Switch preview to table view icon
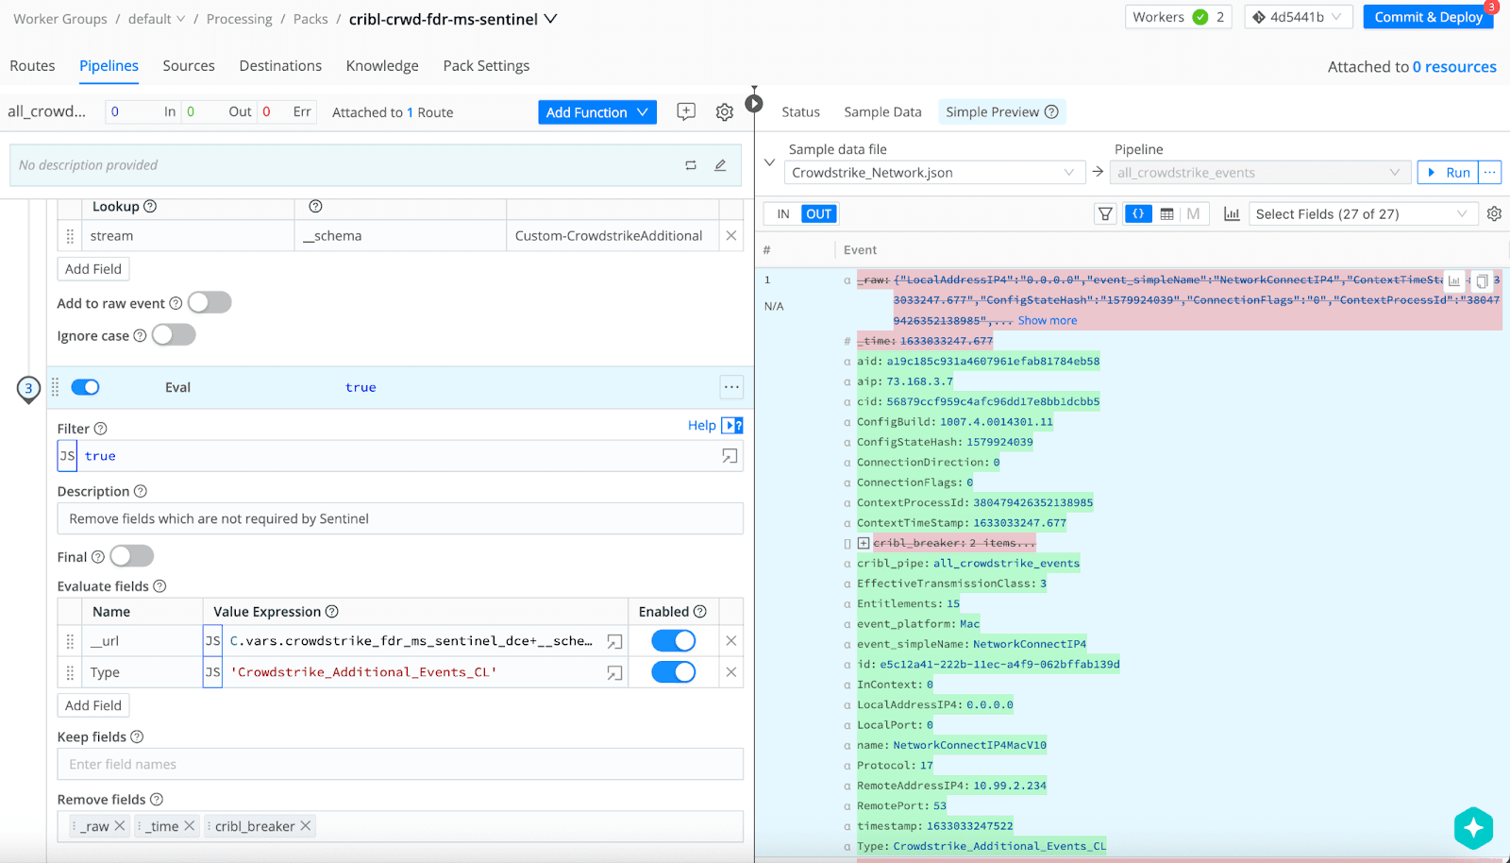The height and width of the screenshot is (863, 1510). (1166, 214)
